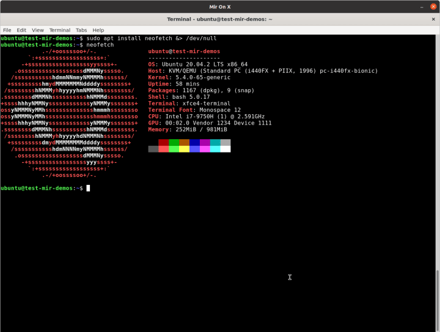Click the 'Memory: 252MiB / 981MiB' line
The height and width of the screenshot is (332, 440).
click(x=188, y=129)
